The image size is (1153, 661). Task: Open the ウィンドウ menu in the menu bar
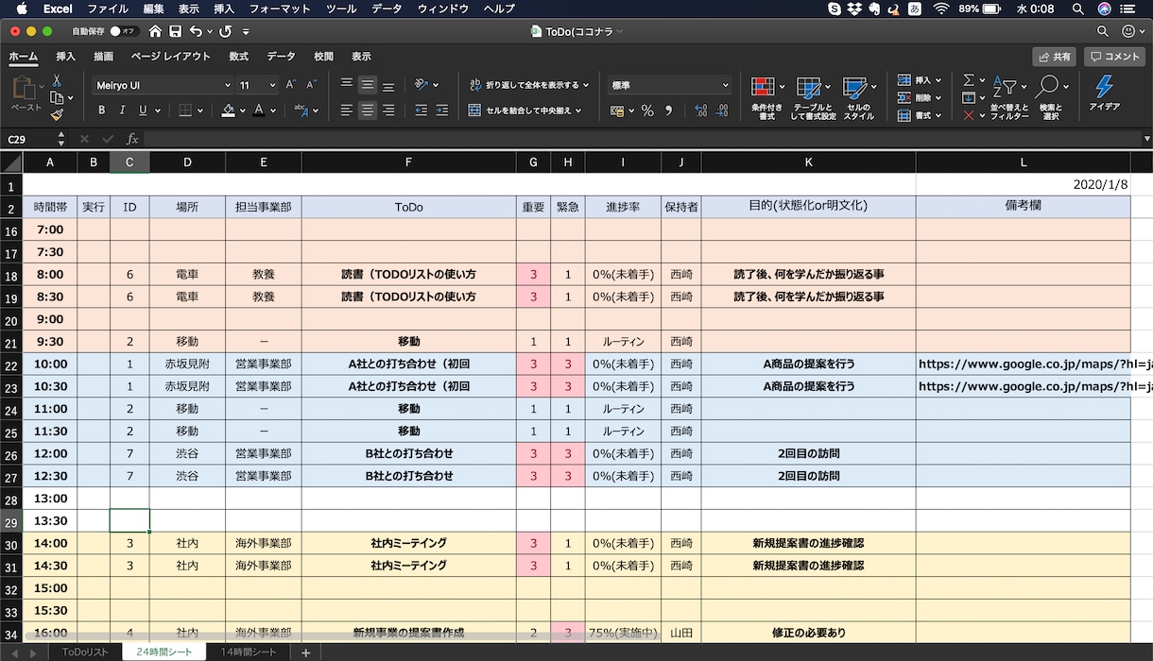tap(443, 8)
